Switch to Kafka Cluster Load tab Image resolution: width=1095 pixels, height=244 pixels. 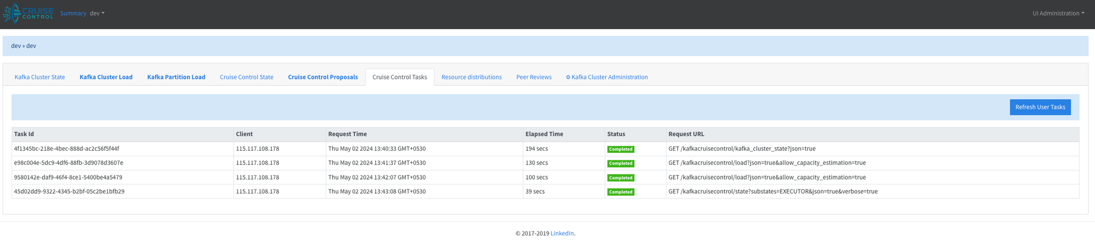click(x=106, y=77)
